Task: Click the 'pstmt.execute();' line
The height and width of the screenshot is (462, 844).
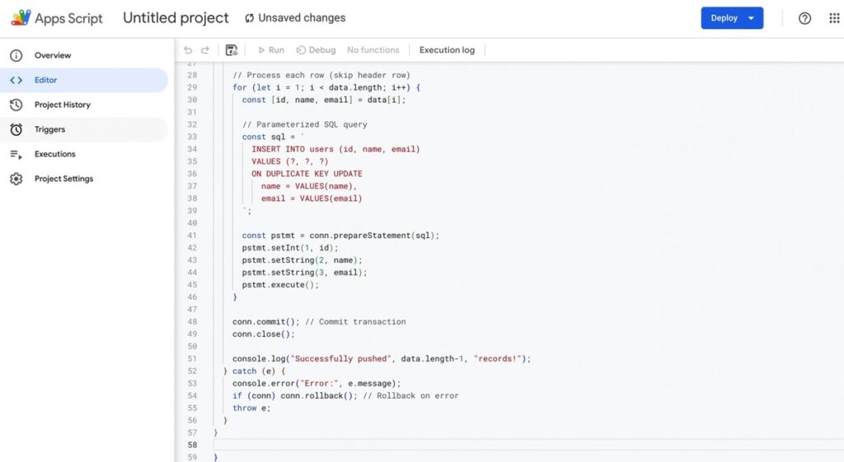Action: click(x=280, y=285)
